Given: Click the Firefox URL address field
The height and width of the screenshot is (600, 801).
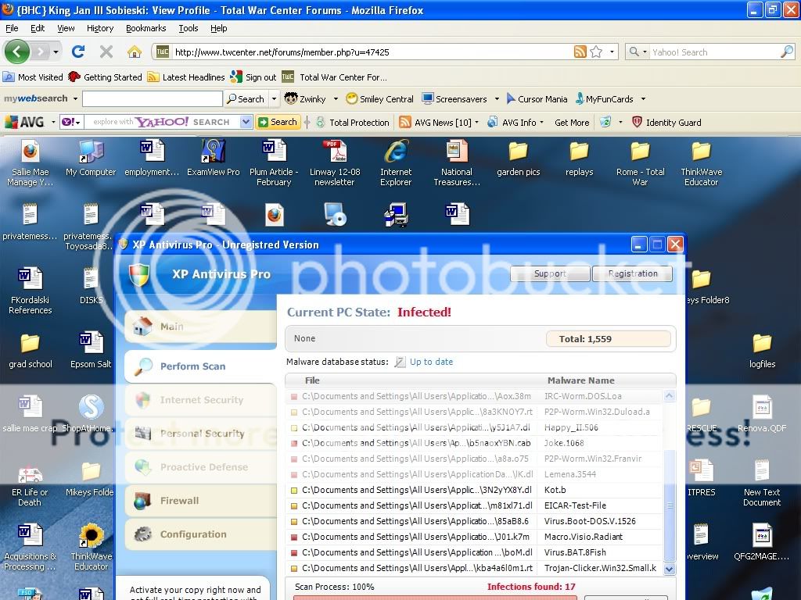Looking at the screenshot, I should [x=368, y=52].
